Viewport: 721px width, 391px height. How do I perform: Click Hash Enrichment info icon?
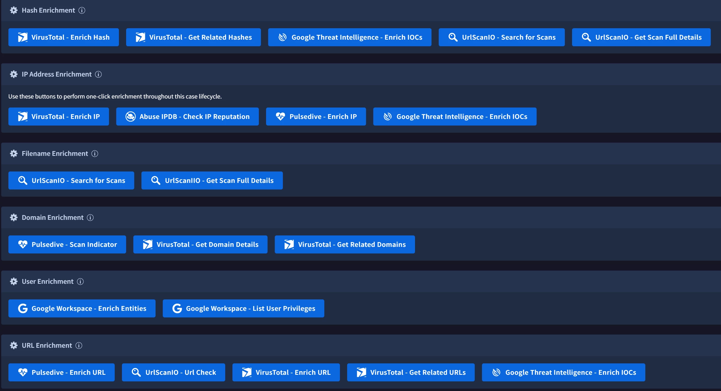[82, 10]
